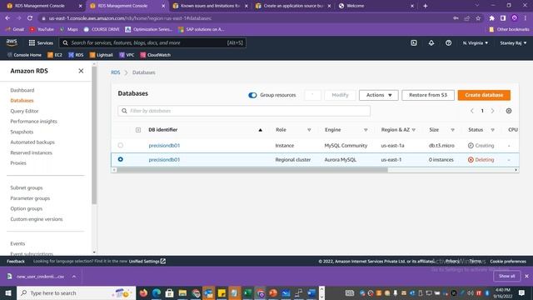Click the RDS breadcrumb link
The height and width of the screenshot is (300, 533).
[x=115, y=72]
